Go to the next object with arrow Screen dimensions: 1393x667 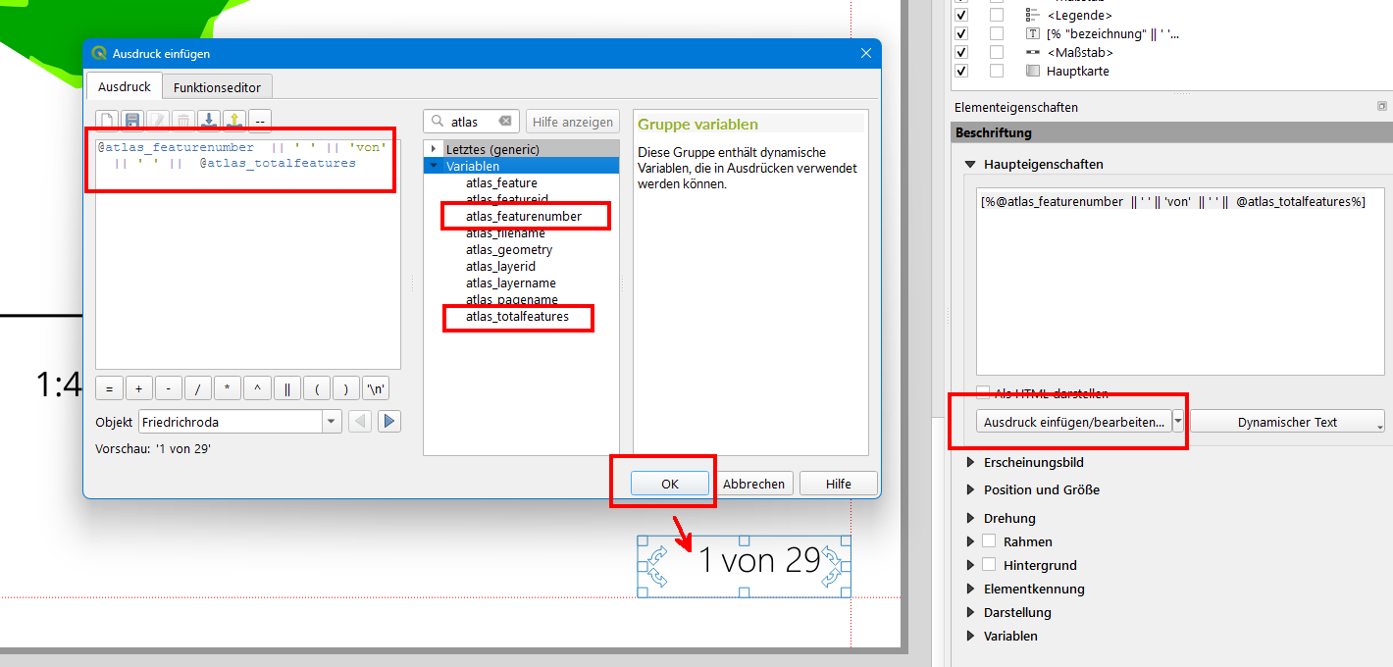[x=389, y=422]
